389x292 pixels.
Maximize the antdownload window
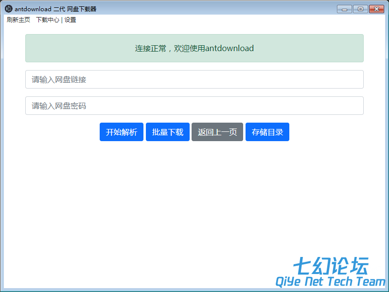[x=360, y=9]
